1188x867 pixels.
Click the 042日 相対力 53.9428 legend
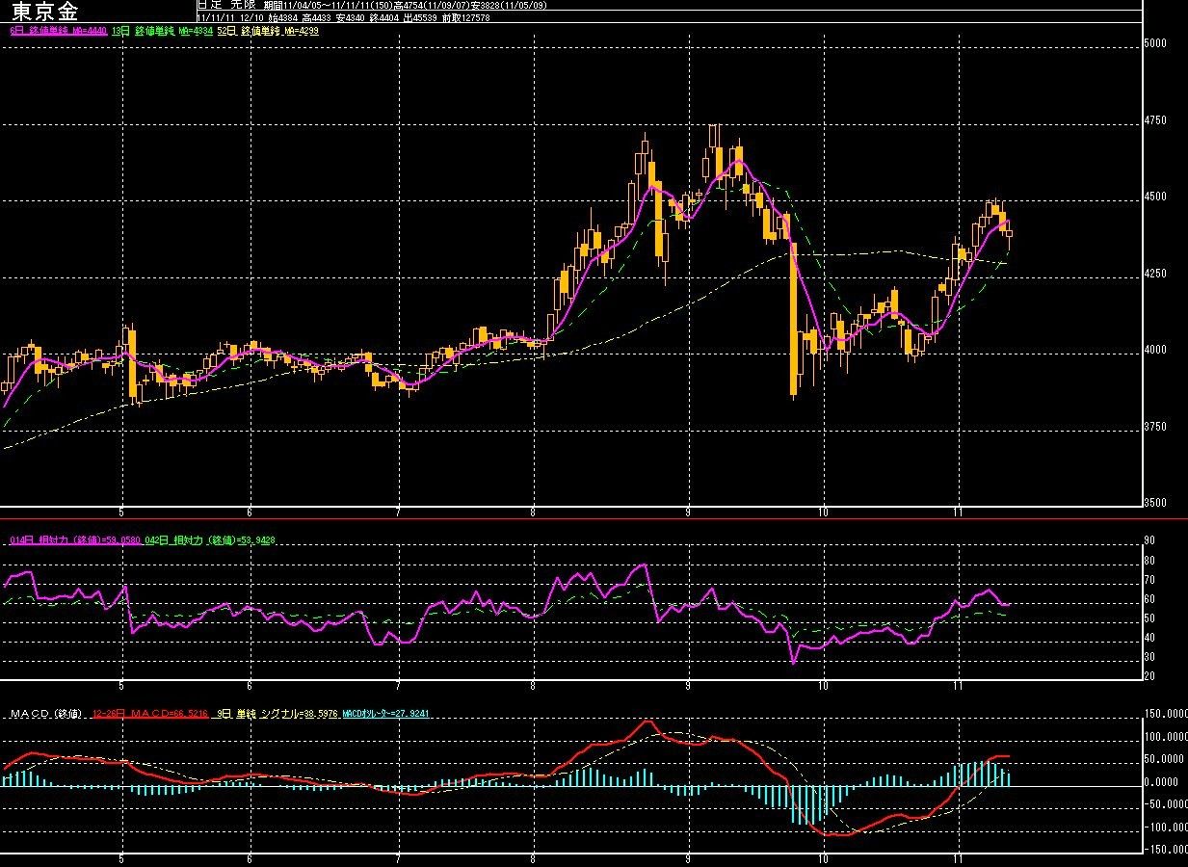pyautogui.click(x=210, y=540)
